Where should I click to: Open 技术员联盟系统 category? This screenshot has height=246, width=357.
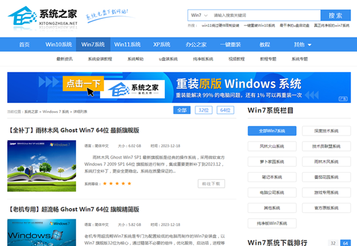click(327, 146)
